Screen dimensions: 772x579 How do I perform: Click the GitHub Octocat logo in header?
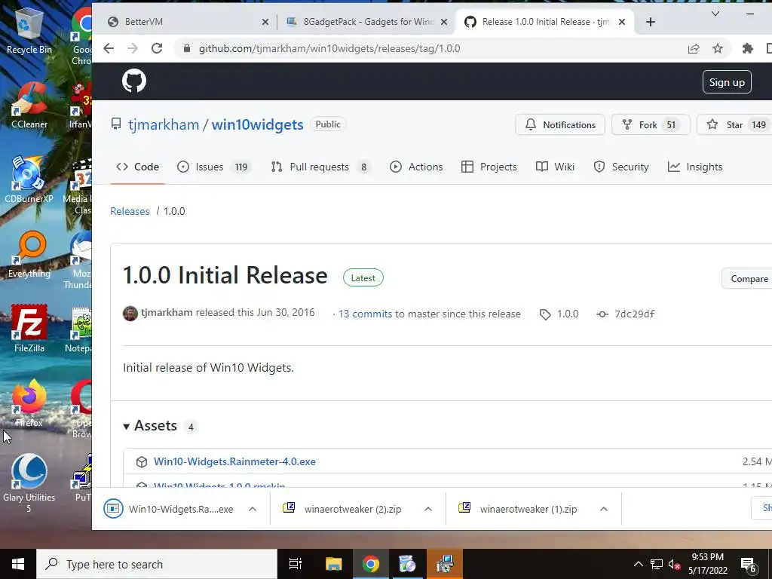(x=134, y=81)
